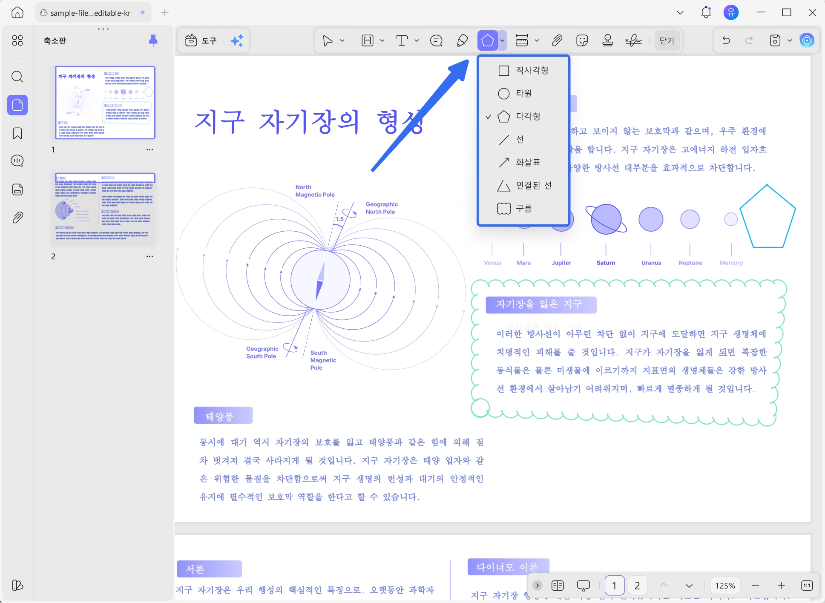Zoom in with plus button

(x=781, y=586)
